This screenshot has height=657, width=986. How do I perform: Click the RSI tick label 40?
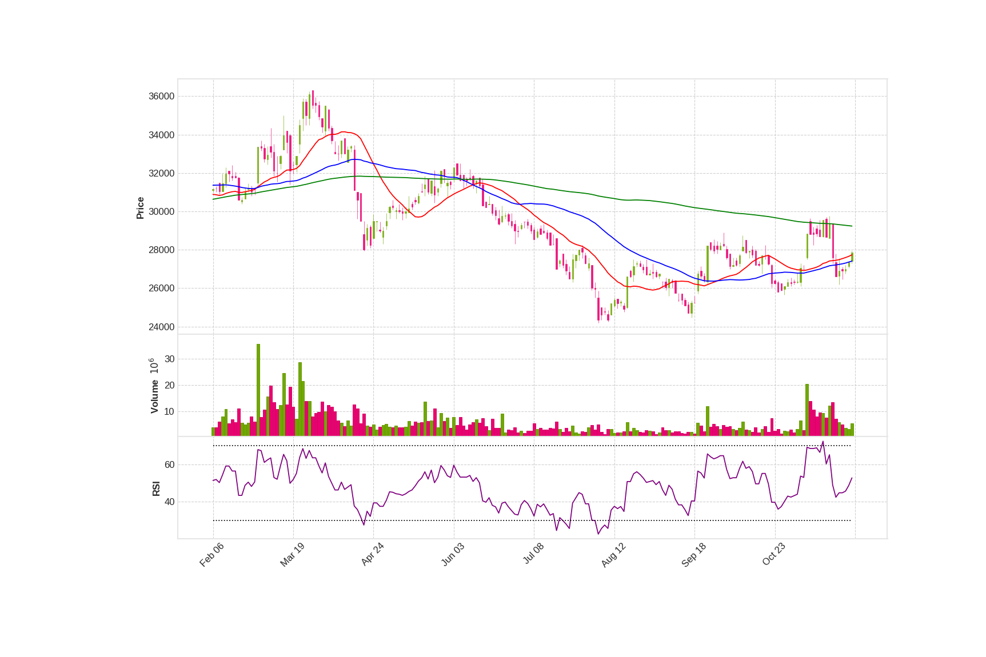169,502
